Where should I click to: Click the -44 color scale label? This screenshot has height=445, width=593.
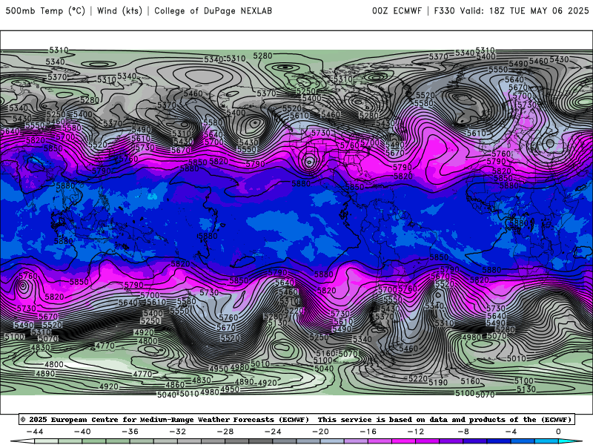click(x=34, y=432)
